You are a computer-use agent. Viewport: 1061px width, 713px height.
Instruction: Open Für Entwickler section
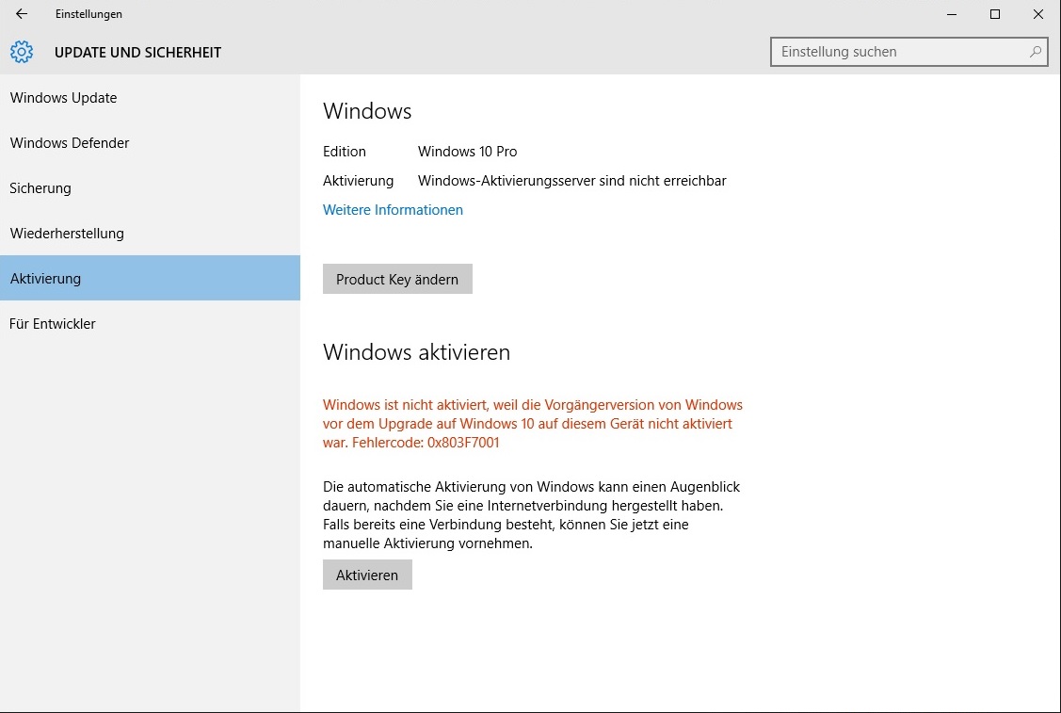pos(150,324)
